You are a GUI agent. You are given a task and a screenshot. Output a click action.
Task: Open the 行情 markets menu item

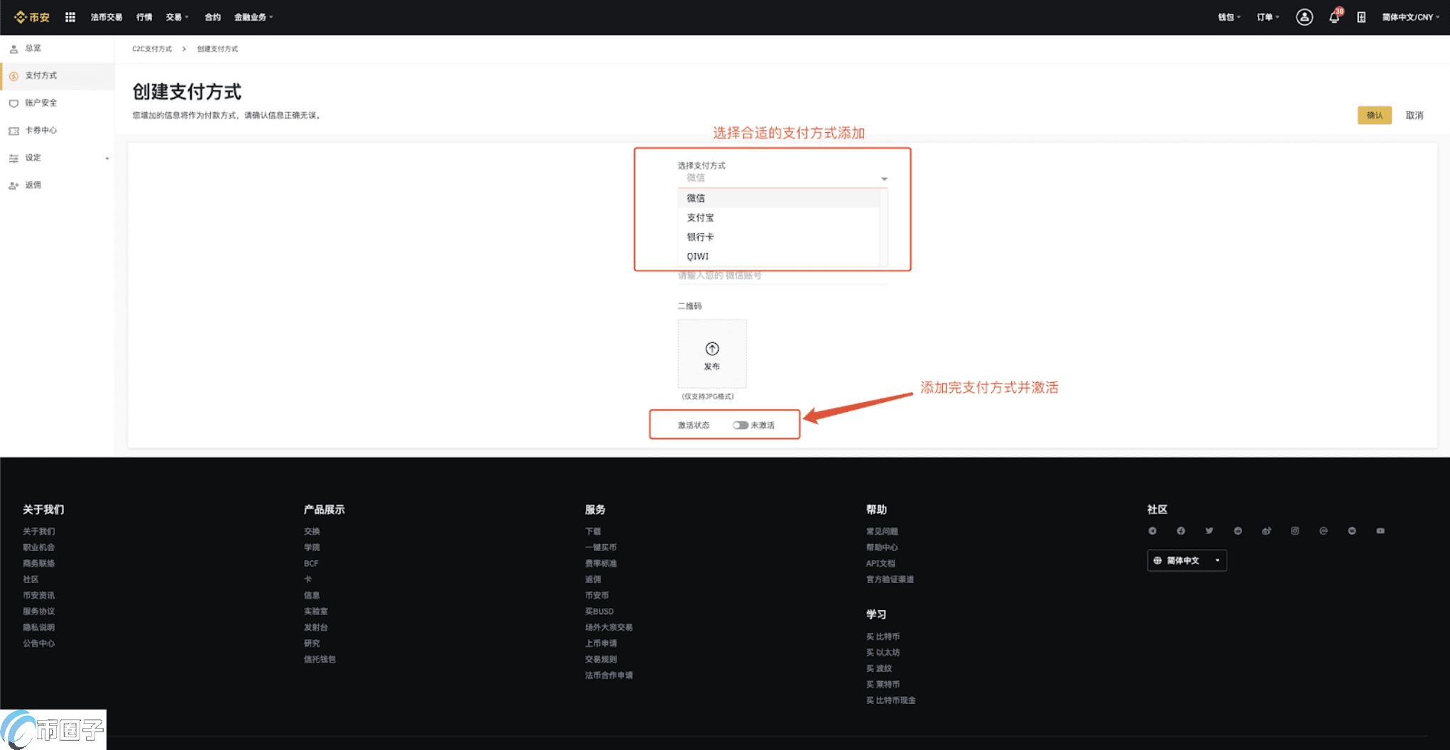pos(144,17)
